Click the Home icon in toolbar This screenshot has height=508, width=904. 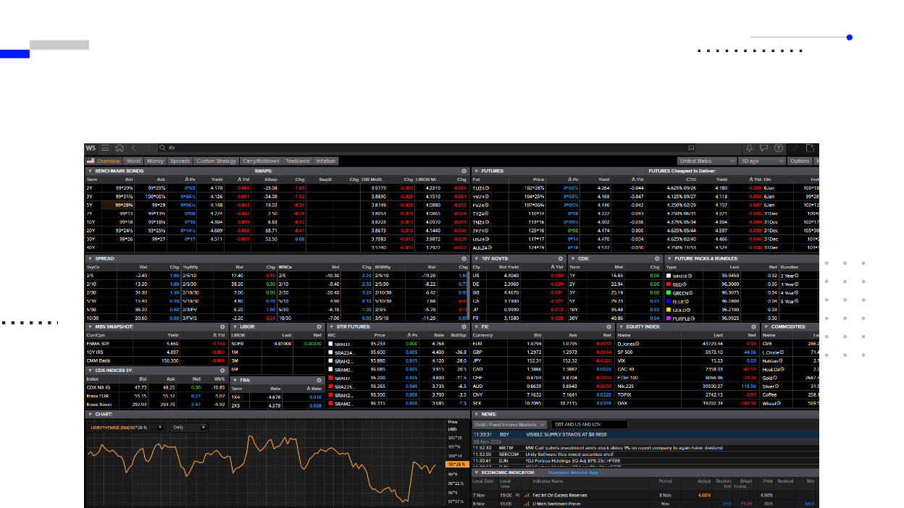tap(120, 148)
